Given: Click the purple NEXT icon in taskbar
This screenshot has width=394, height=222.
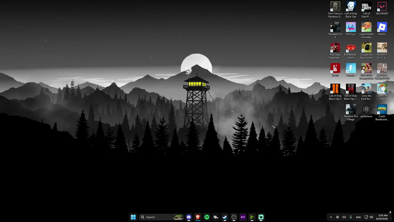Looking at the screenshot, I should click(x=243, y=217).
